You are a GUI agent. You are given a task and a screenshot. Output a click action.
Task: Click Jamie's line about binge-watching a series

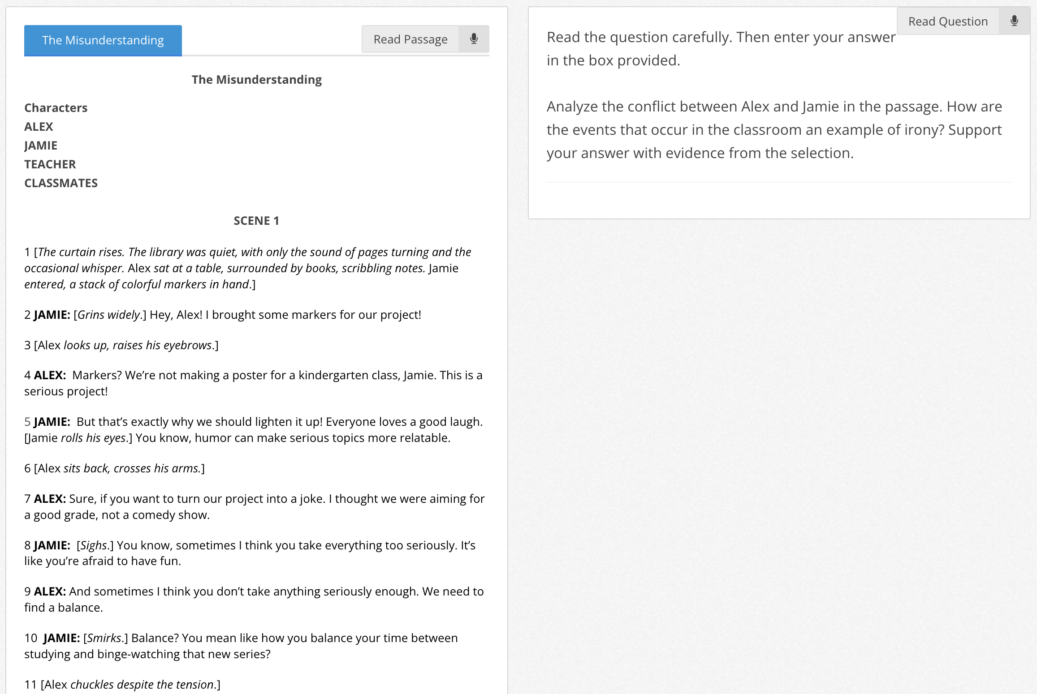[241, 646]
